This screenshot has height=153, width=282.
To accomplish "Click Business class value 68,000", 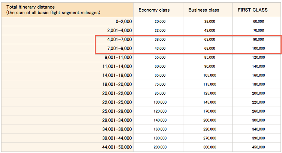I will 210,48.
